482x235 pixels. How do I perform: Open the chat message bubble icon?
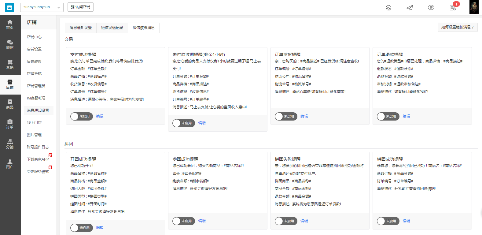[x=431, y=8]
